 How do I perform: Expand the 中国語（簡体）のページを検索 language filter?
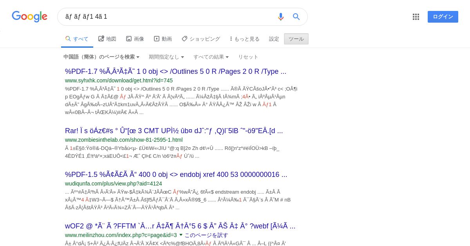pos(101,57)
